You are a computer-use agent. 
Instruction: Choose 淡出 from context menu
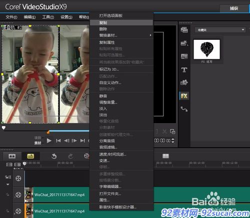pos(121,115)
